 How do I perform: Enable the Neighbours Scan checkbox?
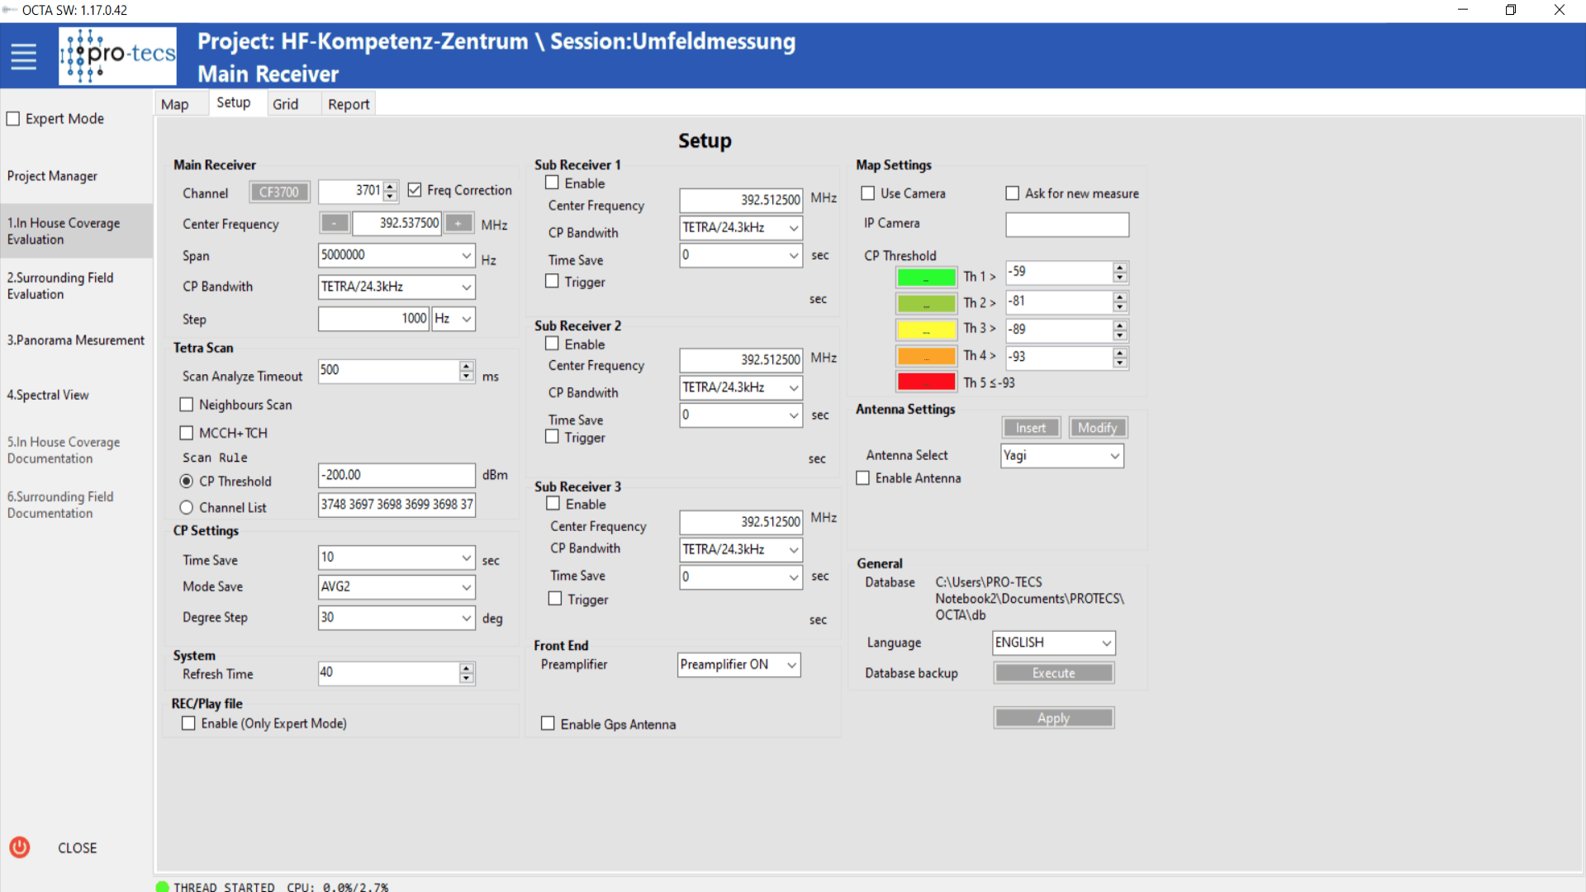[187, 405]
